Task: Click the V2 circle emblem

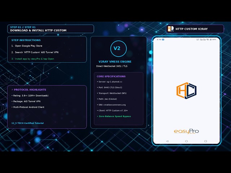Action: (118, 49)
